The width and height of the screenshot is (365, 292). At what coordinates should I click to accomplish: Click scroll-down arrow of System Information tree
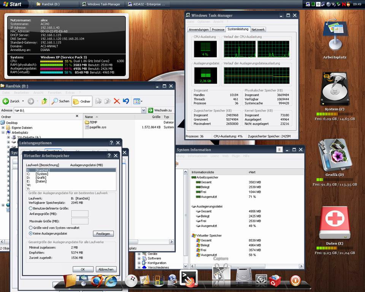[186, 266]
